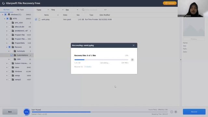Click the usmt.ppkg file icon

pos(39,19)
